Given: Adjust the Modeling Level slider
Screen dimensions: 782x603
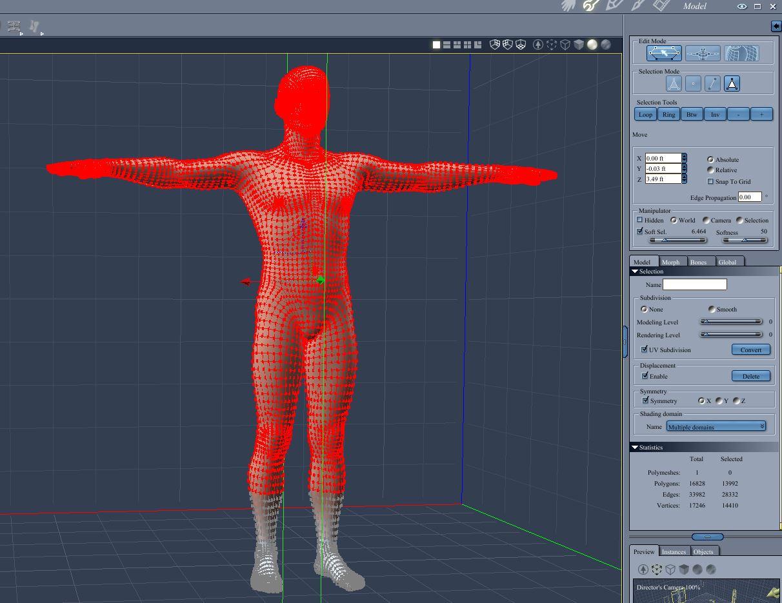Looking at the screenshot, I should pos(731,321).
